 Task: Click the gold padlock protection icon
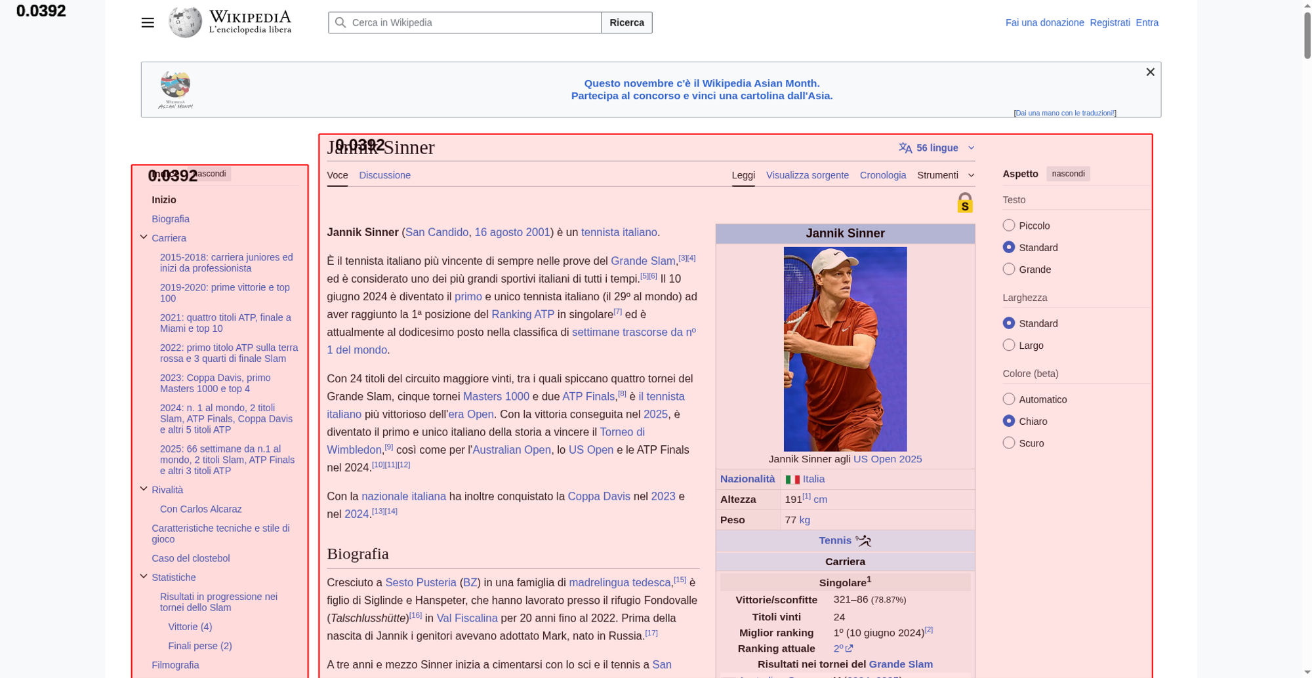(x=964, y=203)
